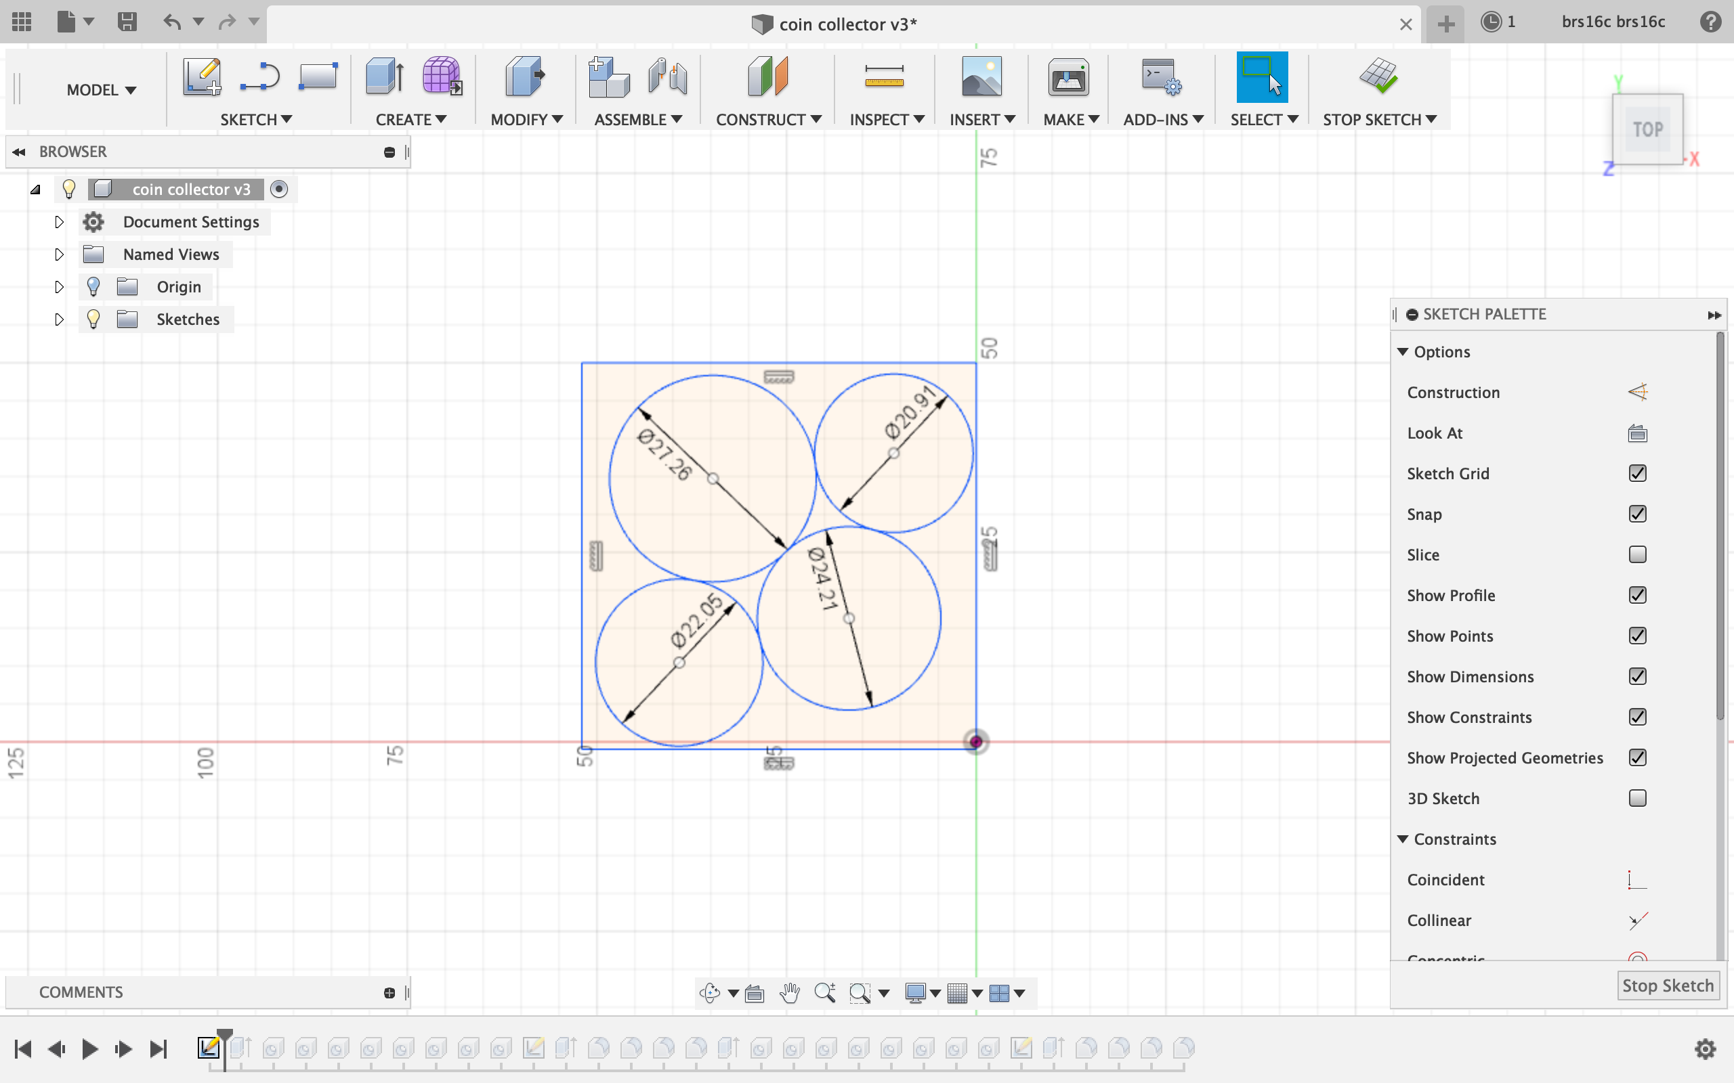
Task: Toggle visibility of Sketches folder
Action: point(93,319)
